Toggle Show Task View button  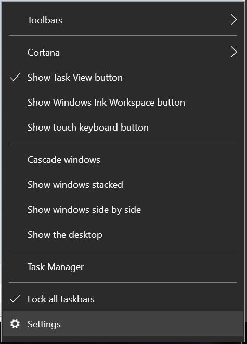coord(123,77)
